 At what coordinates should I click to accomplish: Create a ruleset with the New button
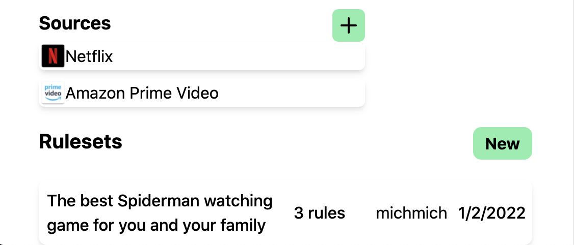pyautogui.click(x=502, y=143)
